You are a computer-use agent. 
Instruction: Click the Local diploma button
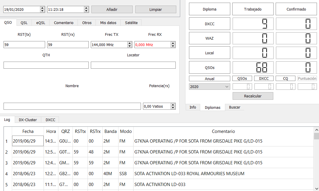pos(210,53)
